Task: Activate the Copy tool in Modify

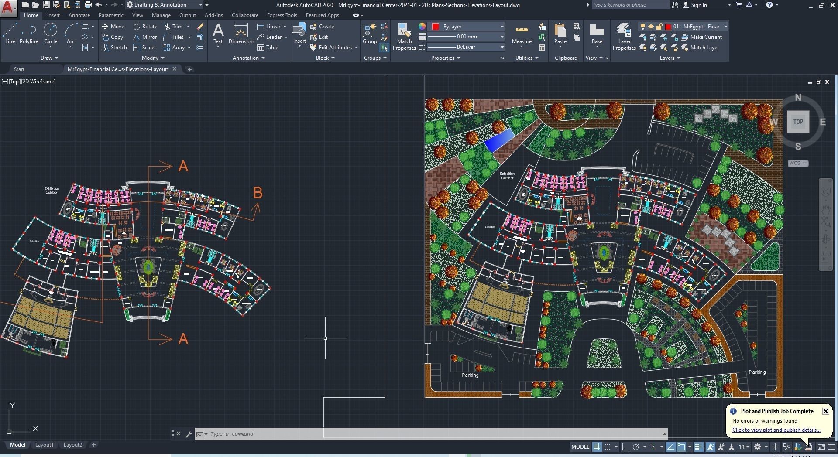Action: (113, 37)
